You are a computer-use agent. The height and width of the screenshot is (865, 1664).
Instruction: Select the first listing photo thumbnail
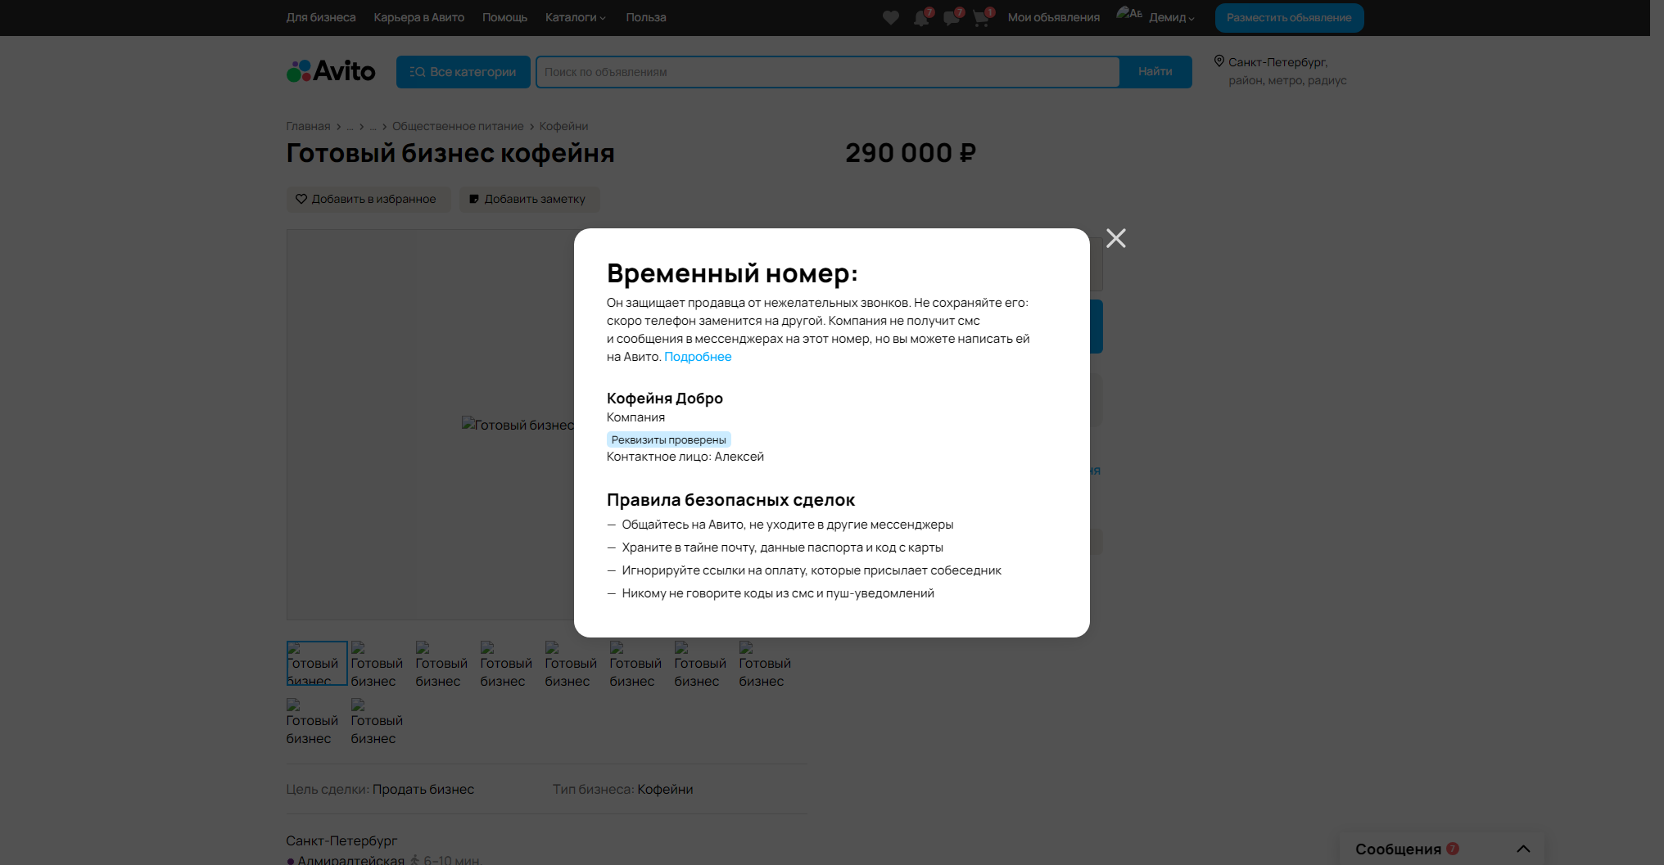[317, 664]
